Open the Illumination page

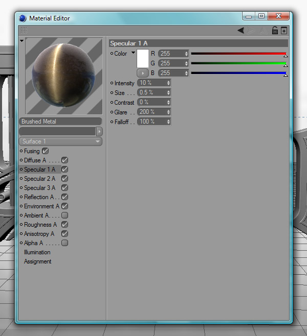click(37, 252)
